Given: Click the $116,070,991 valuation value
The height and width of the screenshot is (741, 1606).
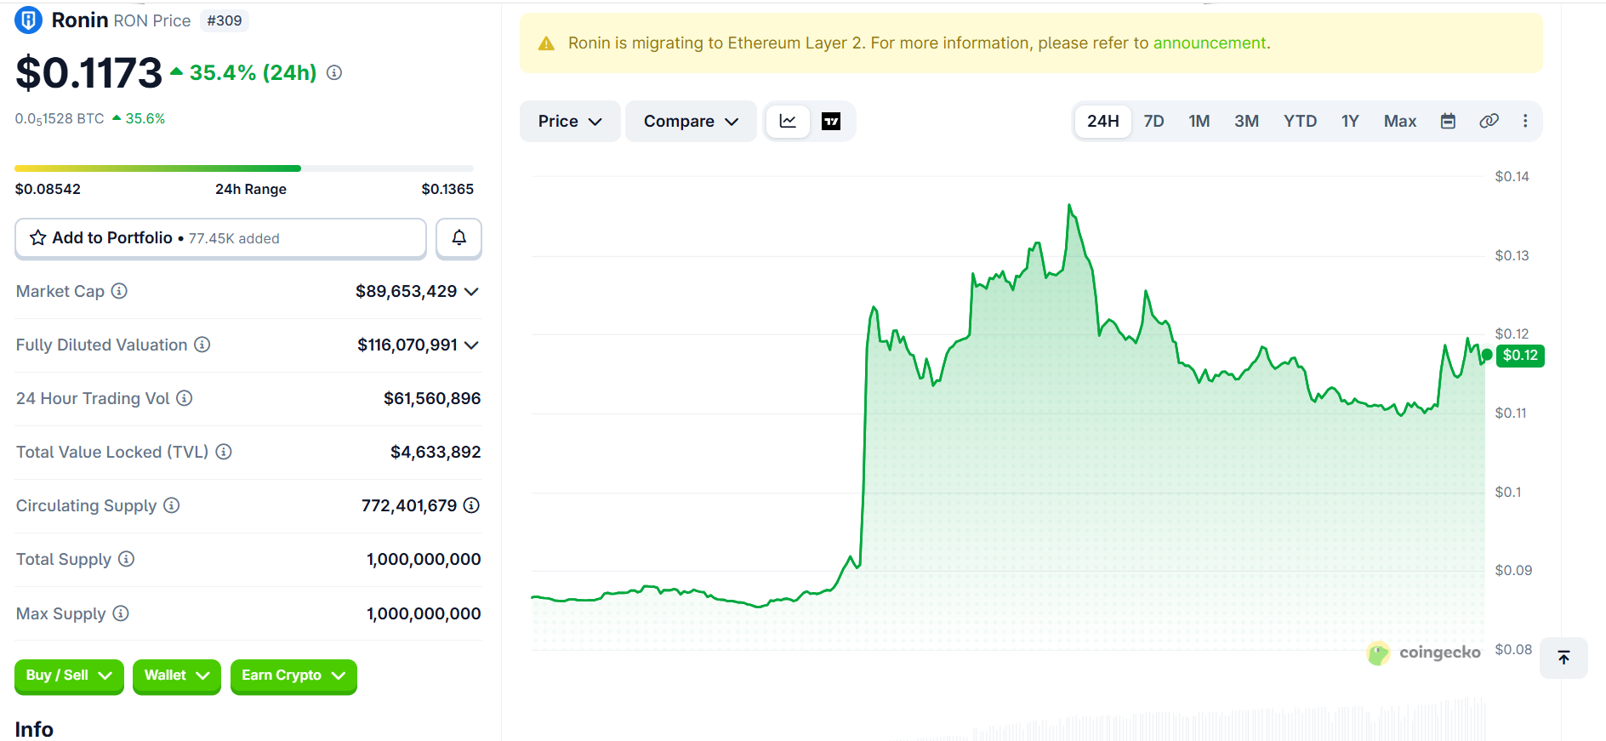Looking at the screenshot, I should (407, 345).
